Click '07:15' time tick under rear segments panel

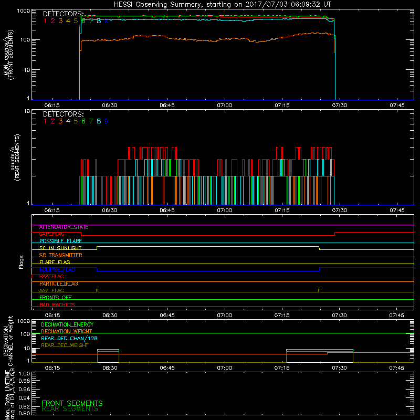pos(282,211)
